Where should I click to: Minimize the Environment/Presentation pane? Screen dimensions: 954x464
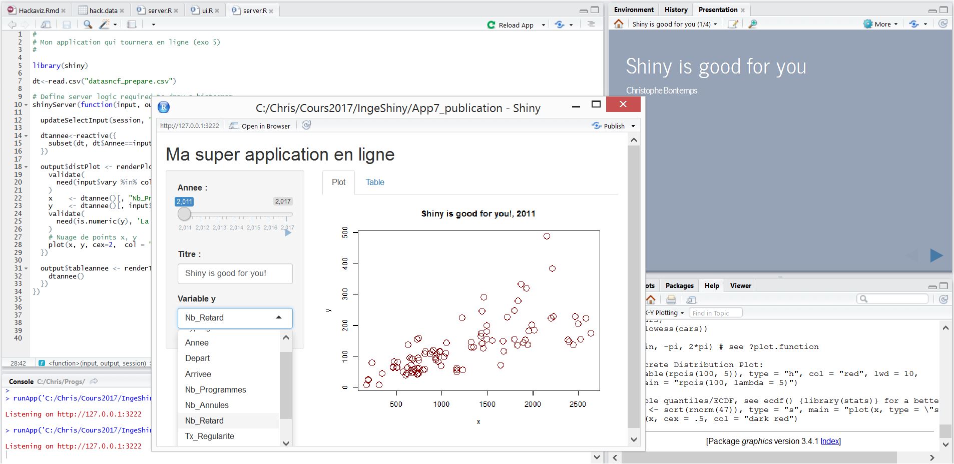point(932,10)
